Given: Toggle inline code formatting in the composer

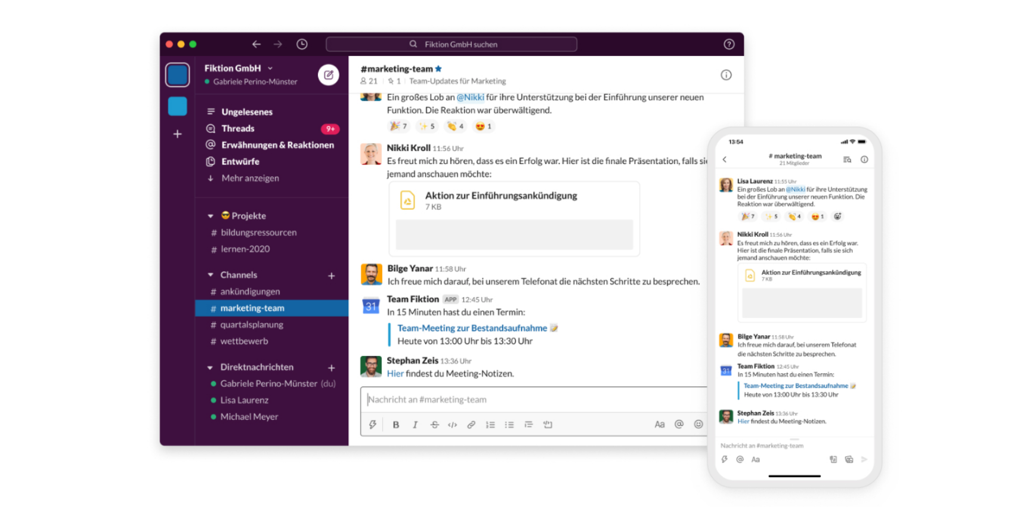Looking at the screenshot, I should [x=453, y=425].
